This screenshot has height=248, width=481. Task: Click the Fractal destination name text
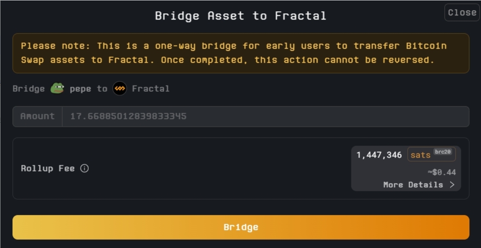pos(150,88)
